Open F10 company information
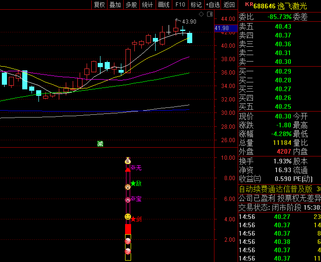321x262 pixels. (180, 5)
